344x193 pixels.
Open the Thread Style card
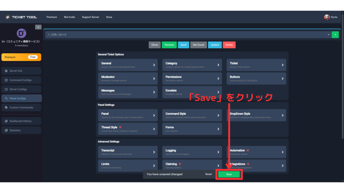coord(128,129)
